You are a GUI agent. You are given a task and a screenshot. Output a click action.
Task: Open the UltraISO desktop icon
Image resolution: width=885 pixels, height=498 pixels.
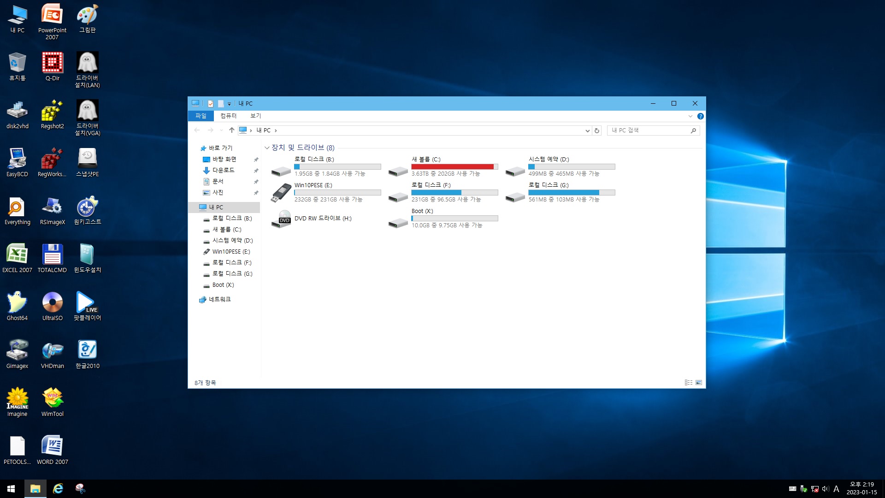(x=52, y=303)
